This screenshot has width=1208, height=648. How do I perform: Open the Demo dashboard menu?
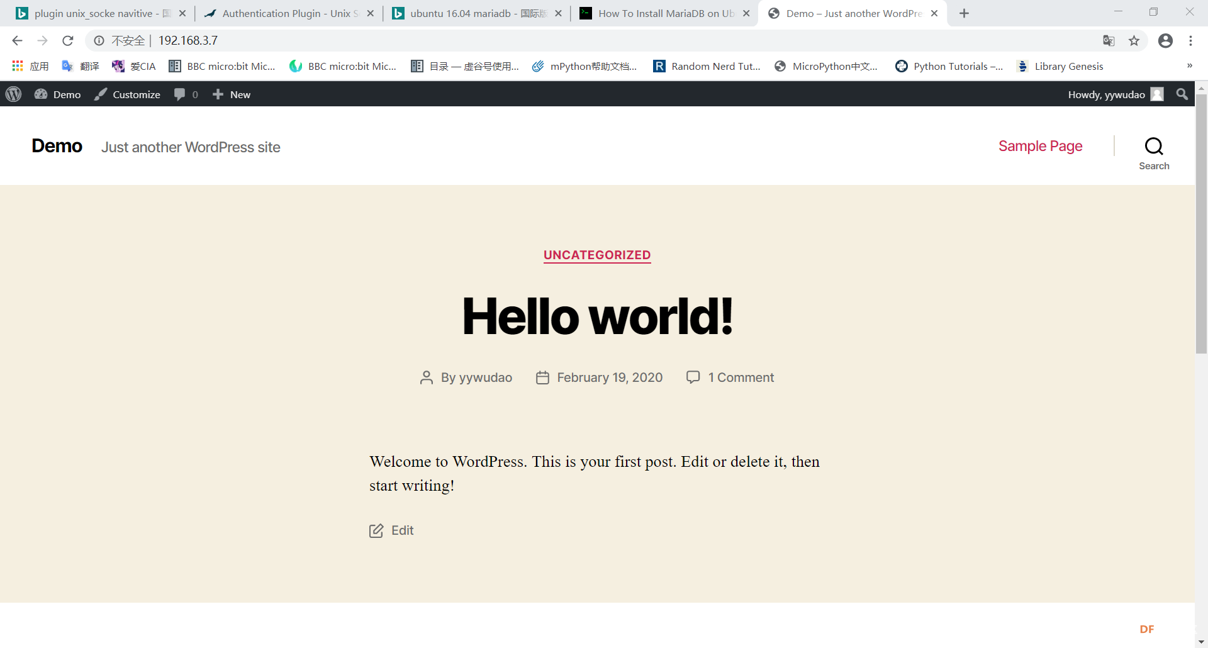click(58, 94)
